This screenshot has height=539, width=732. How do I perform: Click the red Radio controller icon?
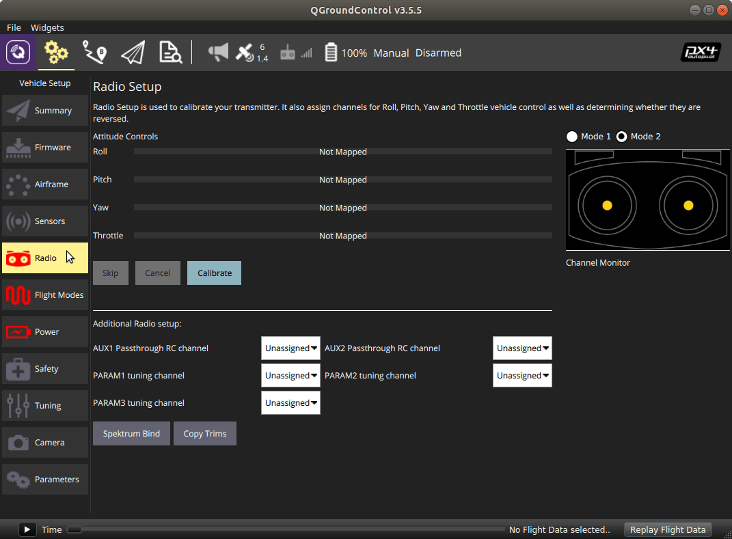point(18,258)
